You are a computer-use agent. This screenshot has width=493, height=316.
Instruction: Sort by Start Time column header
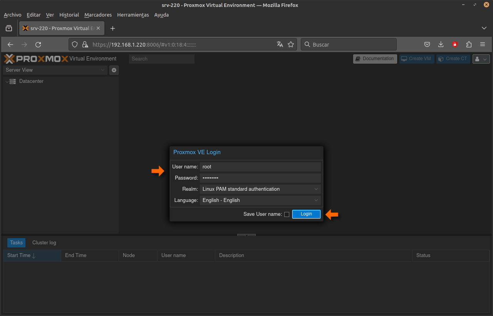32,255
